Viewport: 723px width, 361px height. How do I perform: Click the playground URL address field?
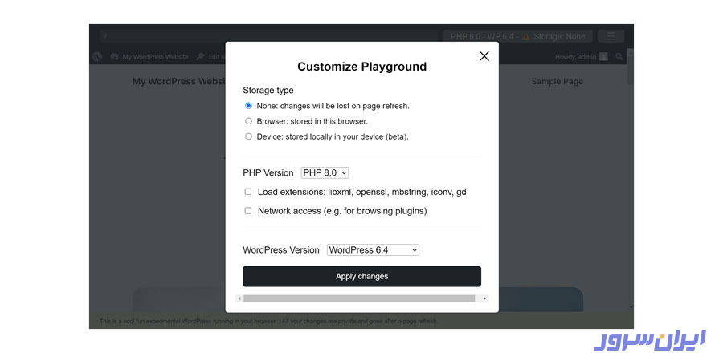click(268, 36)
